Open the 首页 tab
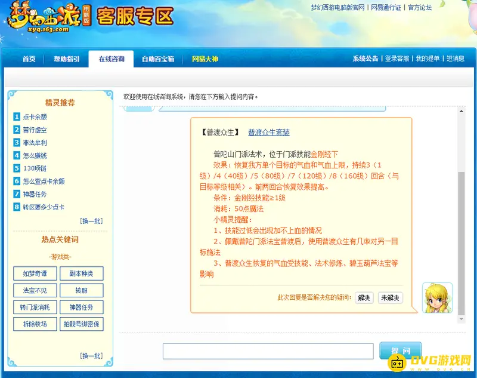This screenshot has width=477, height=378. pos(29,59)
